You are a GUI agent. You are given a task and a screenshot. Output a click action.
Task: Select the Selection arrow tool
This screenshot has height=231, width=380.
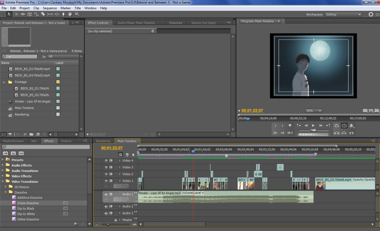click(9, 14)
